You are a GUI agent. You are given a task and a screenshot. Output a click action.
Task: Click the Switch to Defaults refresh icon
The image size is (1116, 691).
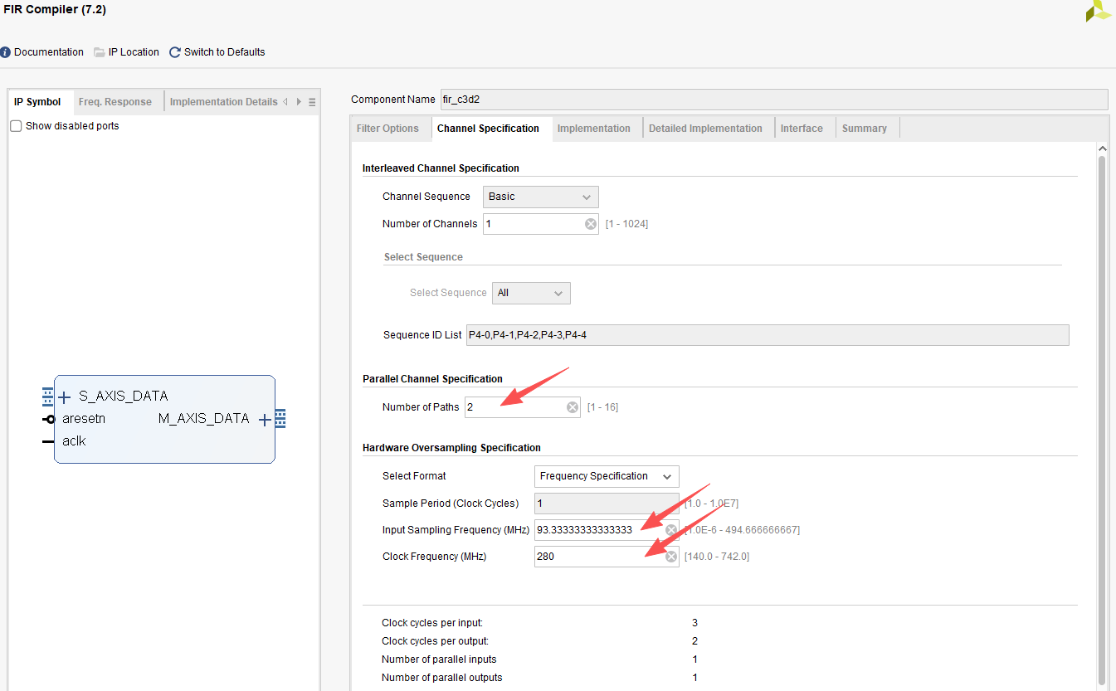coord(175,52)
